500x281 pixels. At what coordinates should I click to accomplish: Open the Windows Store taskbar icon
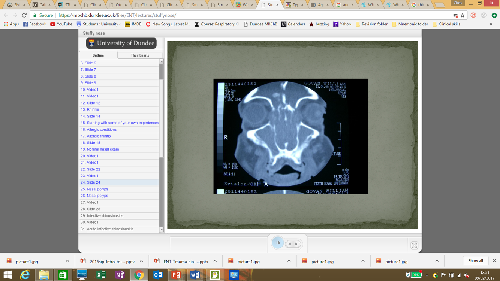tap(63, 275)
